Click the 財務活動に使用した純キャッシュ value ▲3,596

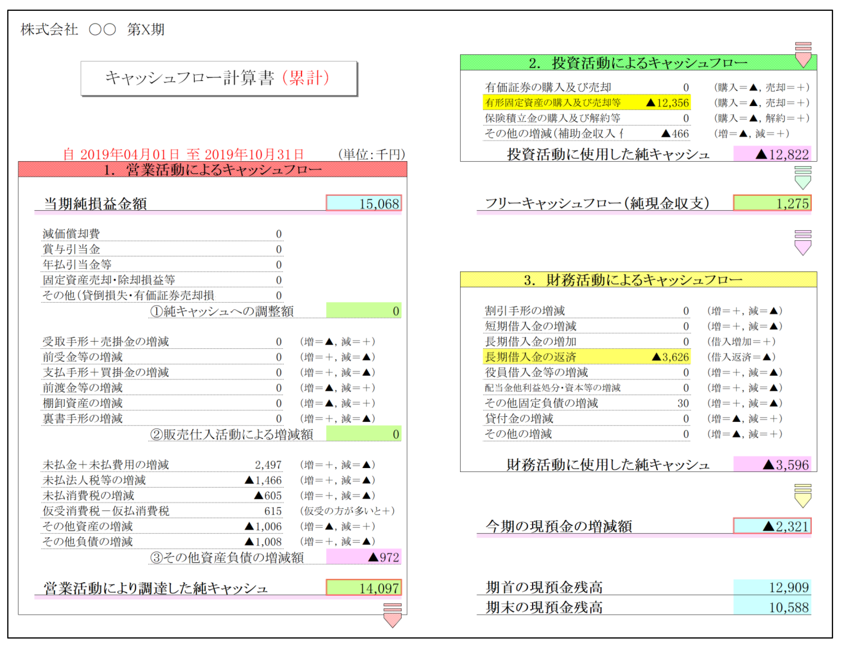(772, 464)
